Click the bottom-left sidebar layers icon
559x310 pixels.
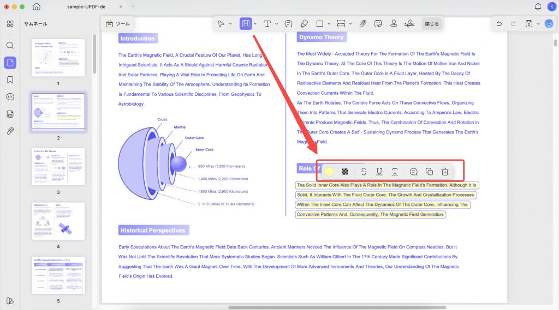pos(10,301)
